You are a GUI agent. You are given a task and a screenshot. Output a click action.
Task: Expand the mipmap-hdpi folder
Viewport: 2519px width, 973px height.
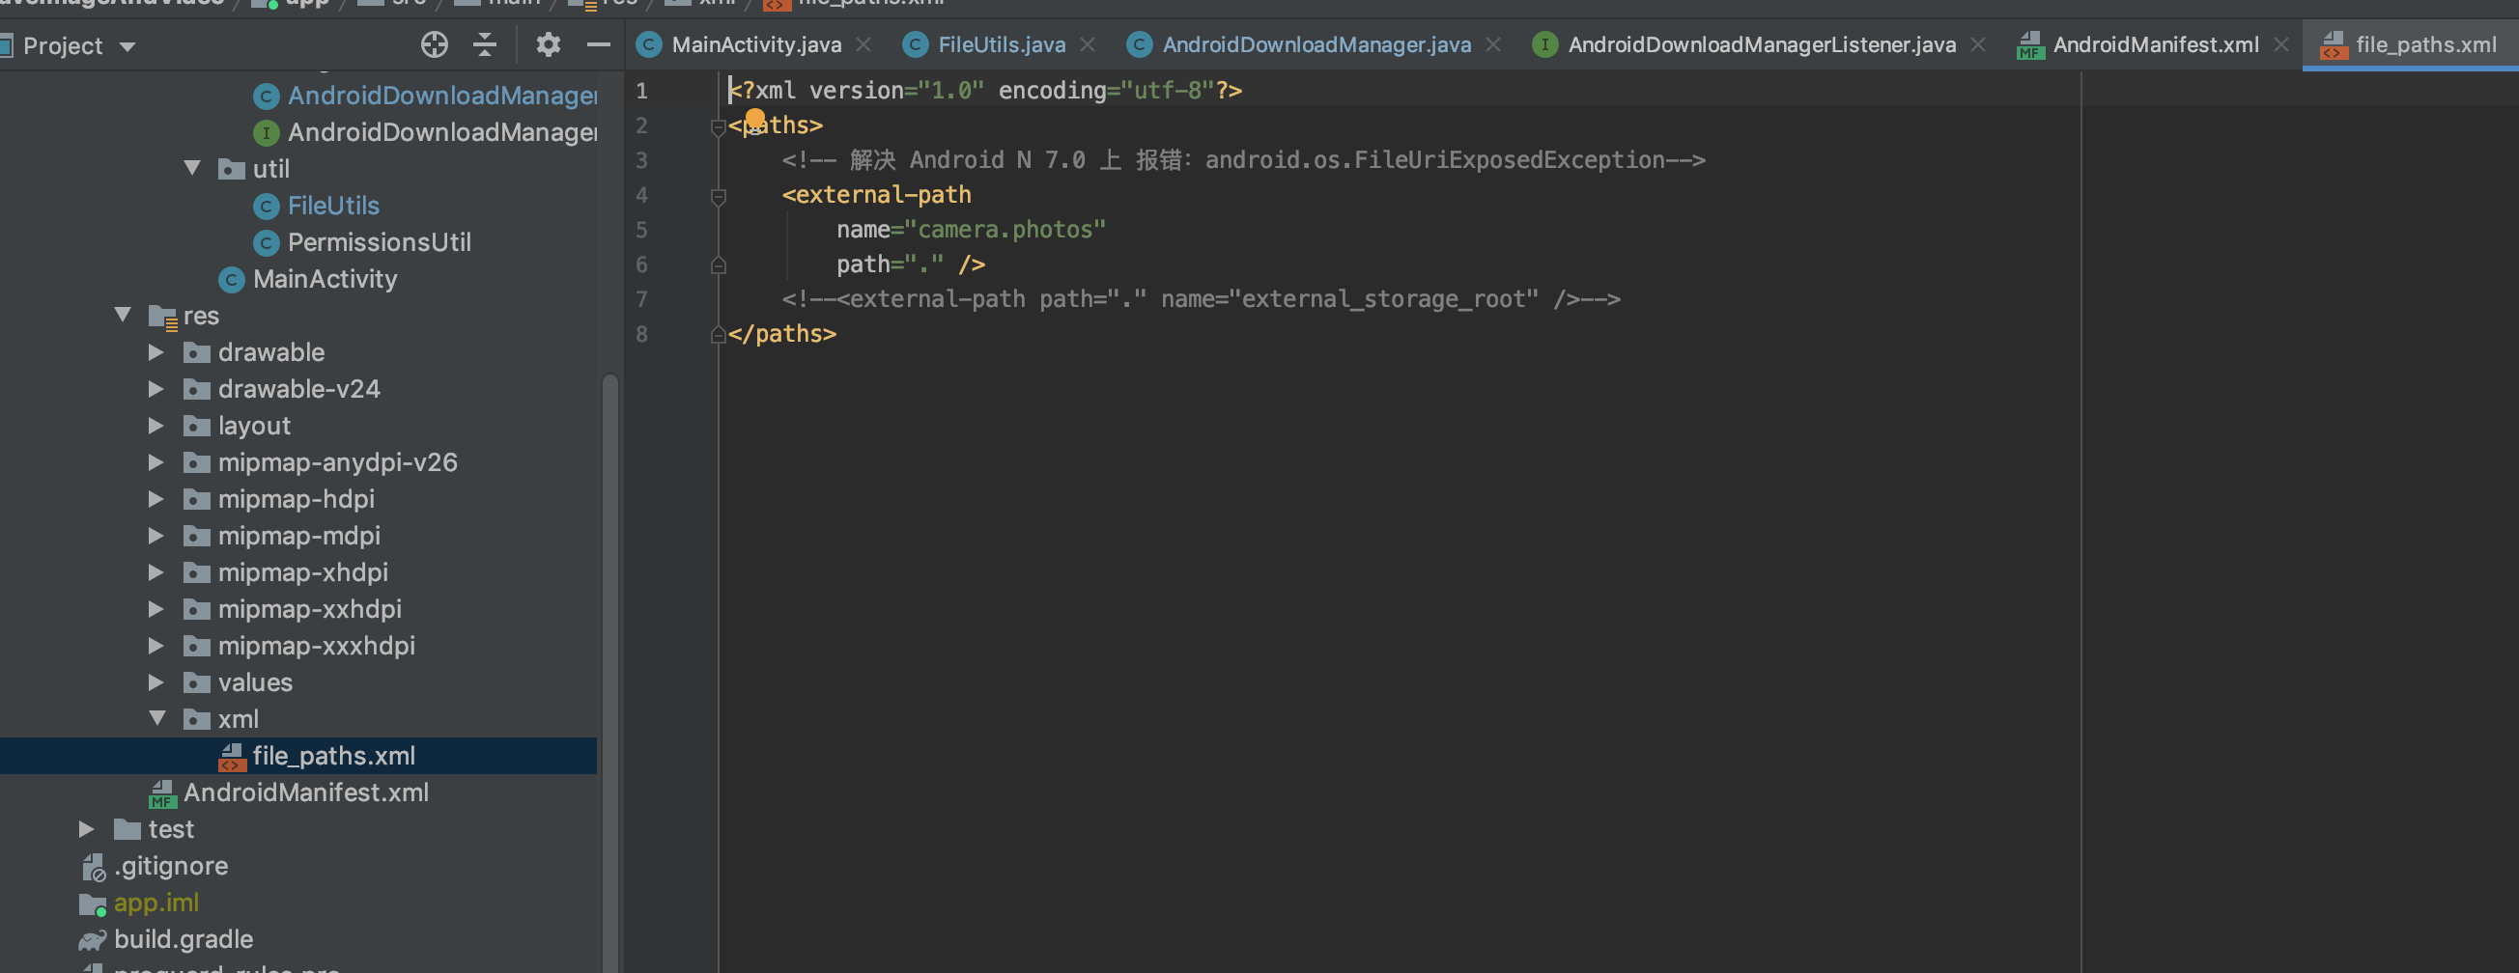pos(156,498)
